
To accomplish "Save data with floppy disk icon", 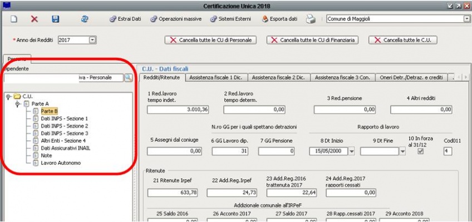I will [56, 19].
